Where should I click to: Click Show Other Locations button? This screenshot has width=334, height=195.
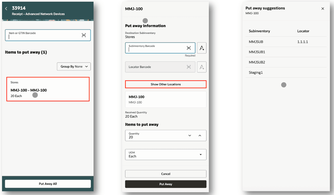(x=166, y=84)
